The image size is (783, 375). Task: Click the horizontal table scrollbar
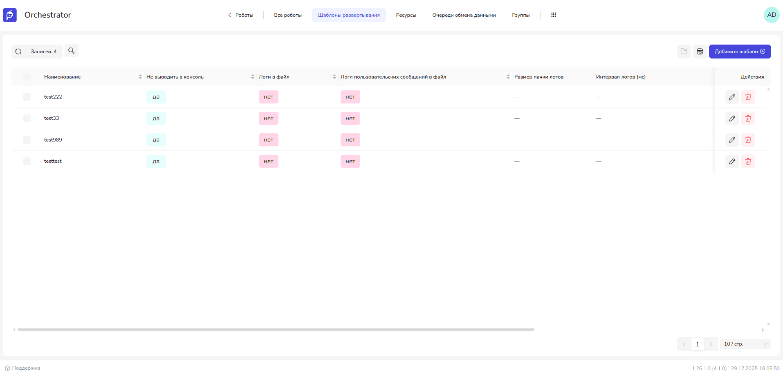tap(276, 330)
